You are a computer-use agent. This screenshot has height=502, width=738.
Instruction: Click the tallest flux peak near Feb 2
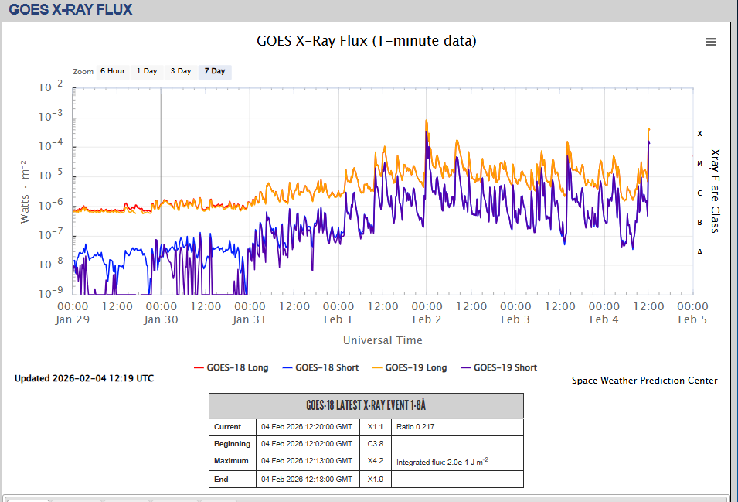click(426, 121)
